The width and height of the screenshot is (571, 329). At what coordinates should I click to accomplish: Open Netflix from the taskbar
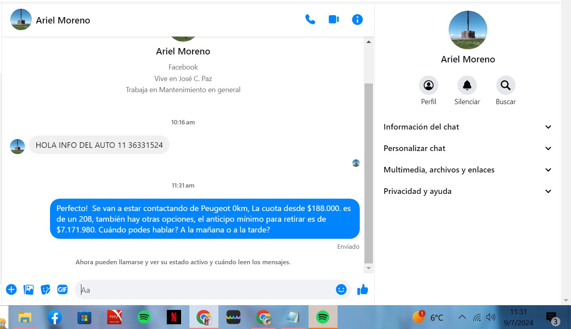174,317
